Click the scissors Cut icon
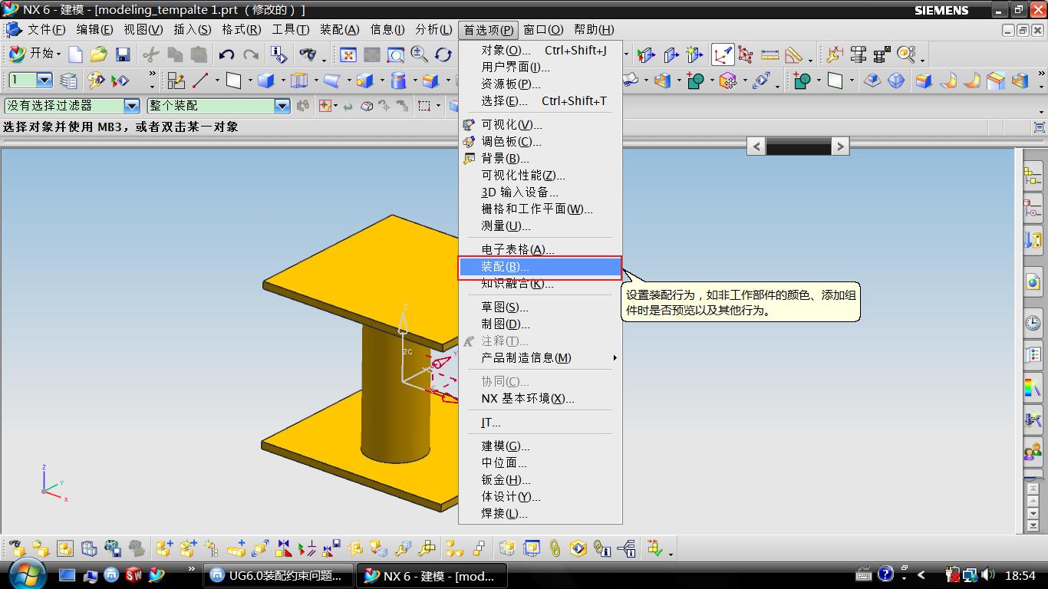Viewport: 1048px width, 589px height. (x=151, y=54)
